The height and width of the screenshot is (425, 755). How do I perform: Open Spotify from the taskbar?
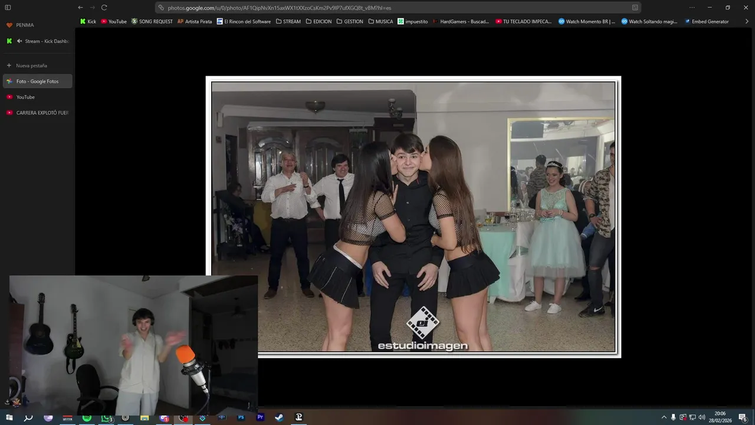pyautogui.click(x=87, y=417)
